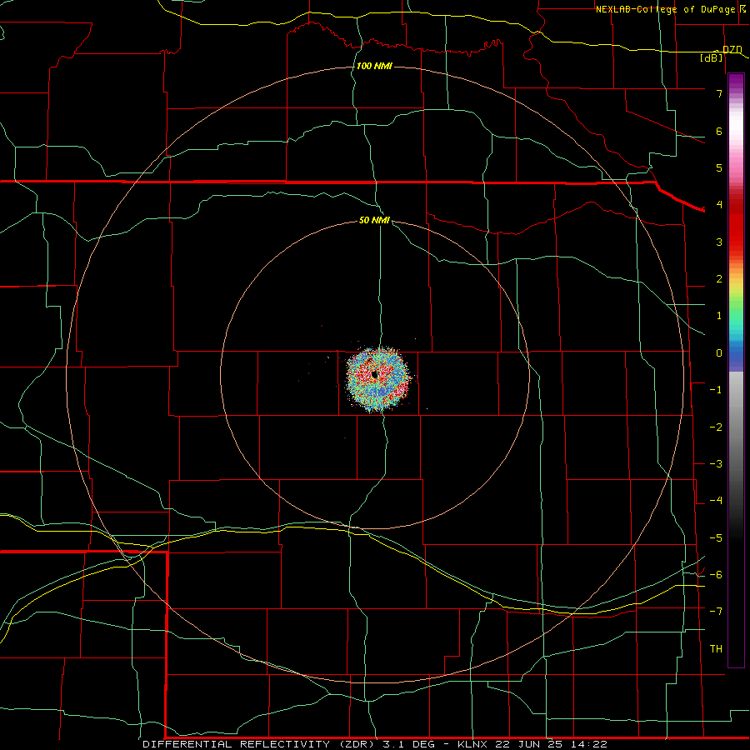Click the (ZDR) abbreviation in the caption

click(357, 744)
